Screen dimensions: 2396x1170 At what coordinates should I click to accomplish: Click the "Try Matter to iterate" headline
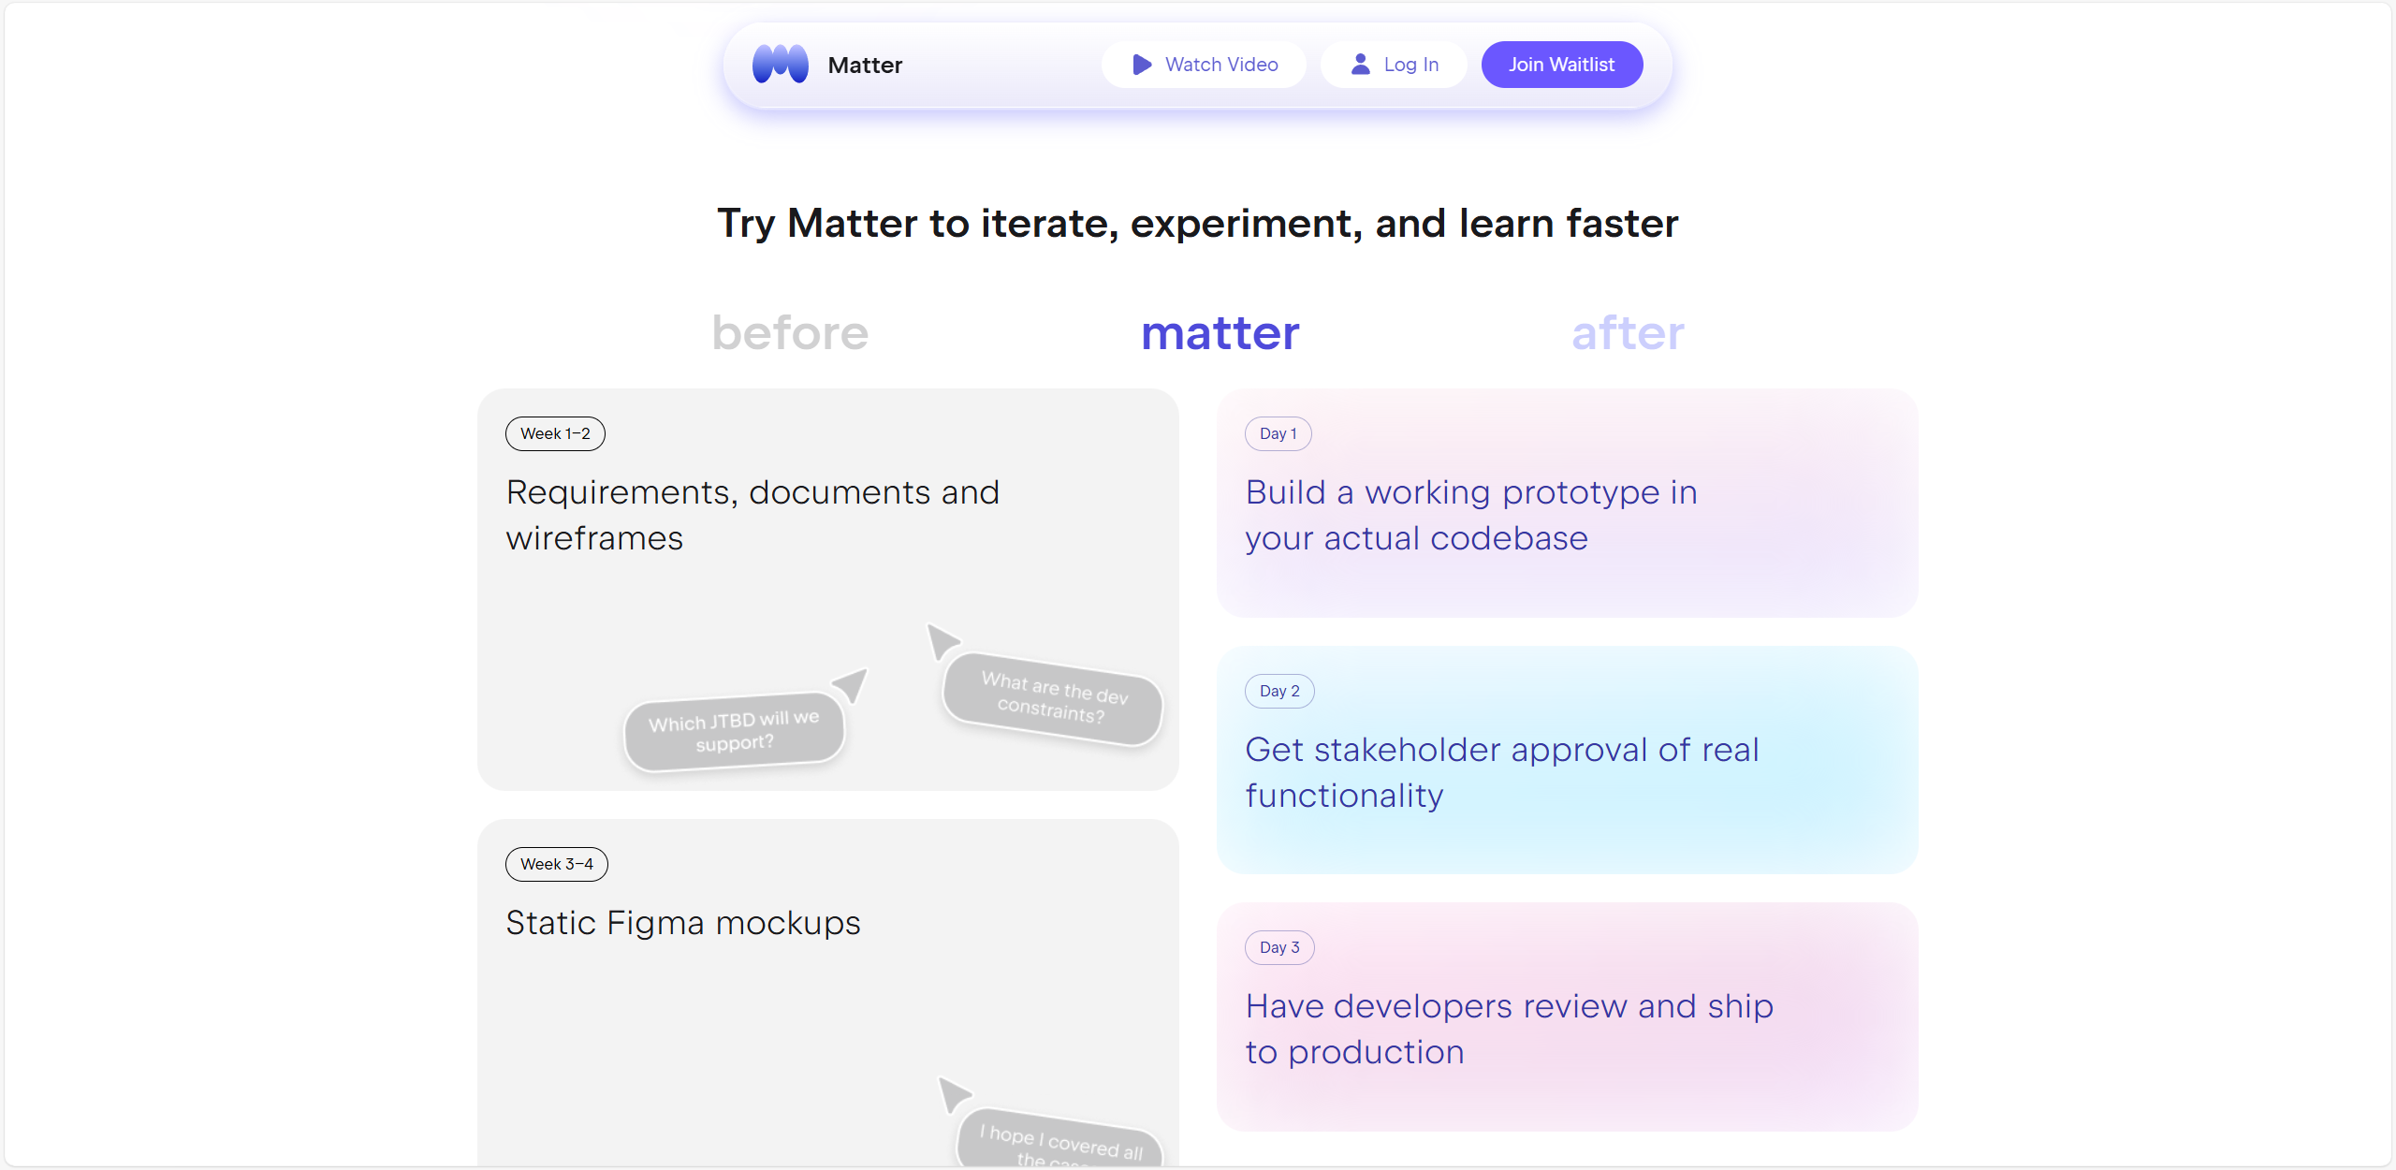1198,224
